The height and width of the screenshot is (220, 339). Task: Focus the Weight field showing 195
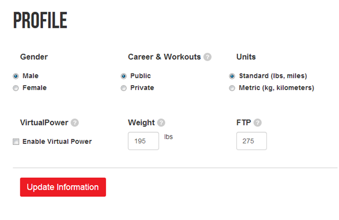tap(144, 141)
